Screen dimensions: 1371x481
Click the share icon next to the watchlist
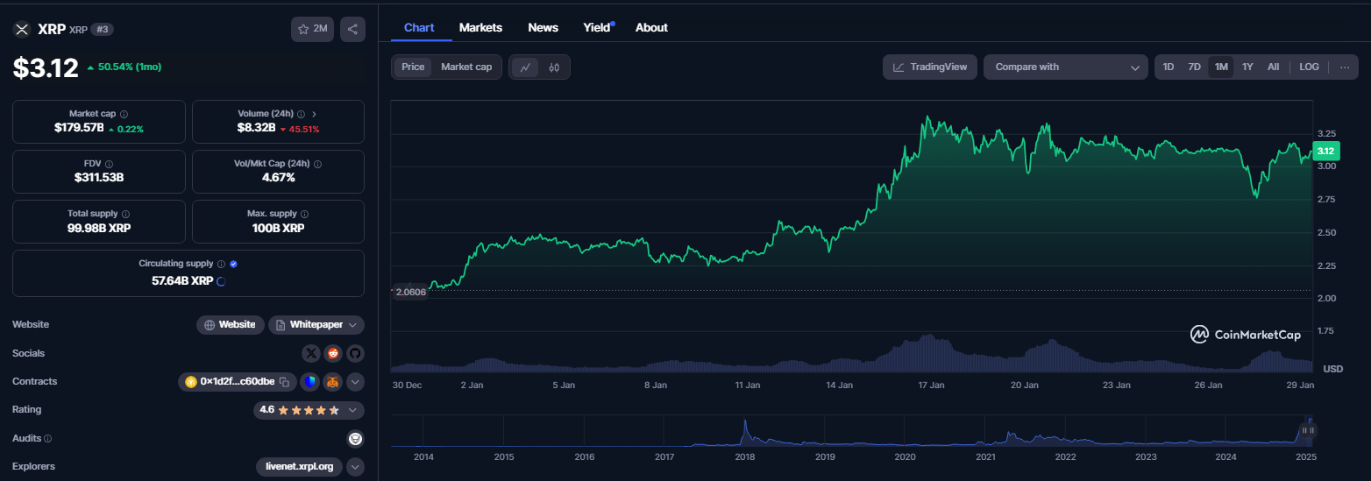pyautogui.click(x=352, y=29)
